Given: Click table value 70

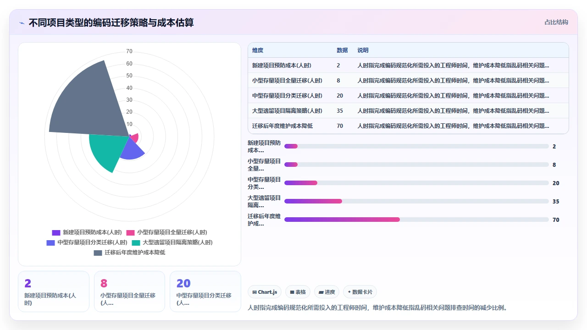Looking at the screenshot, I should coord(340,126).
